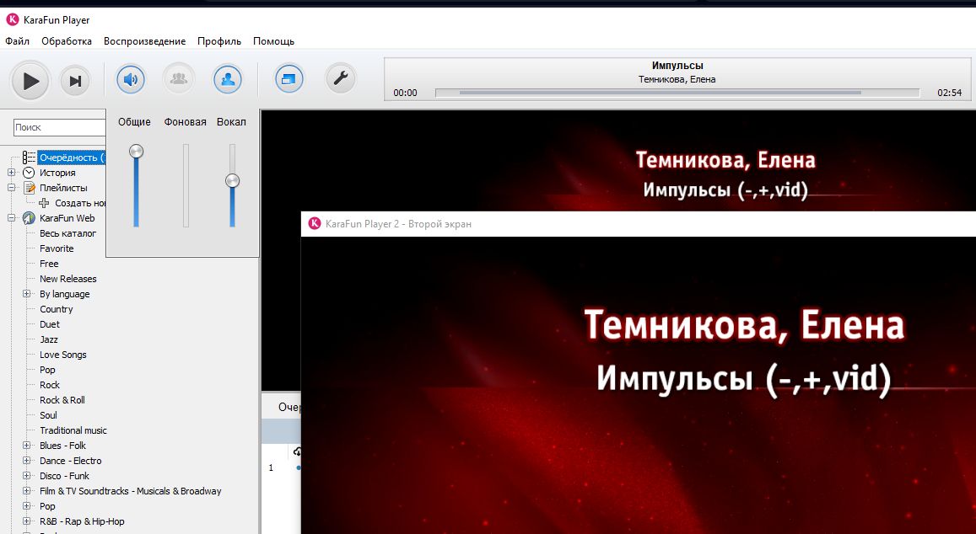
Task: Open the Профиль menu
Action: point(219,41)
